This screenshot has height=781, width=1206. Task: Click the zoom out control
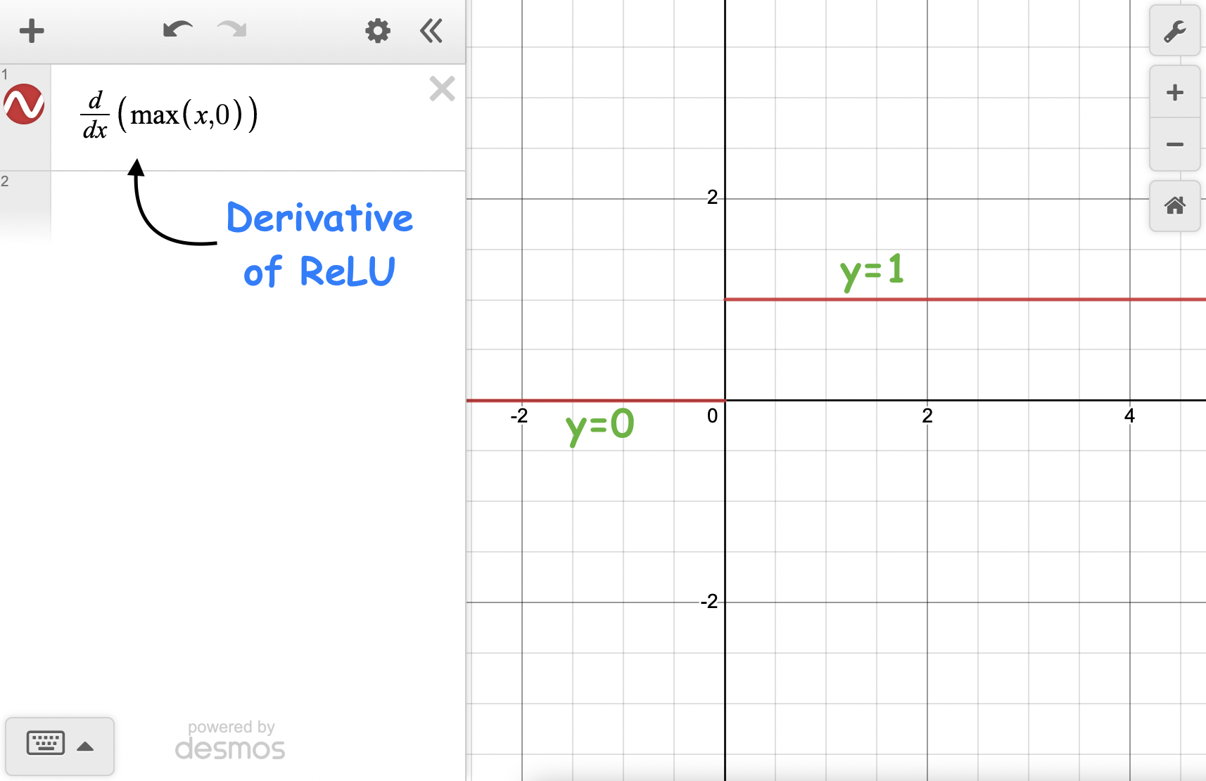click(1174, 144)
